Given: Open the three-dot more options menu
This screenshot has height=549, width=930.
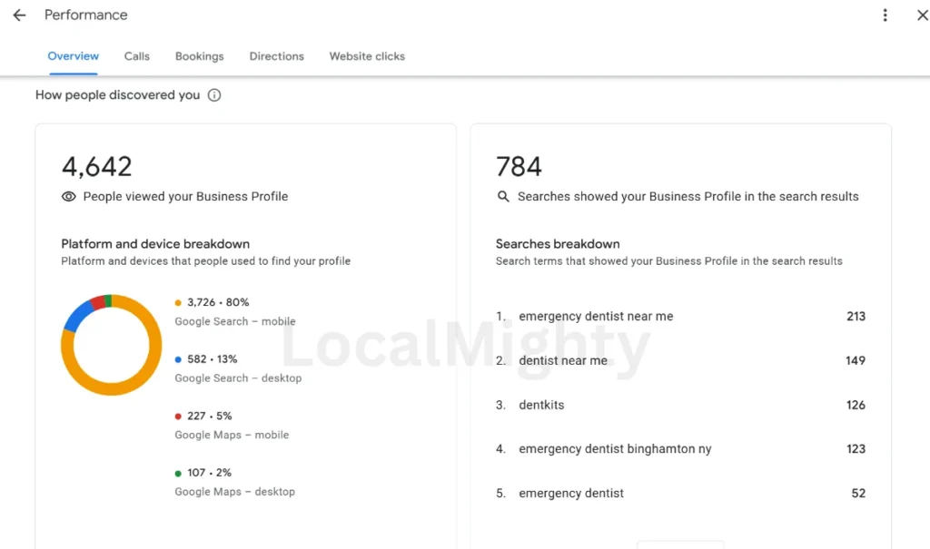Looking at the screenshot, I should click(x=885, y=15).
